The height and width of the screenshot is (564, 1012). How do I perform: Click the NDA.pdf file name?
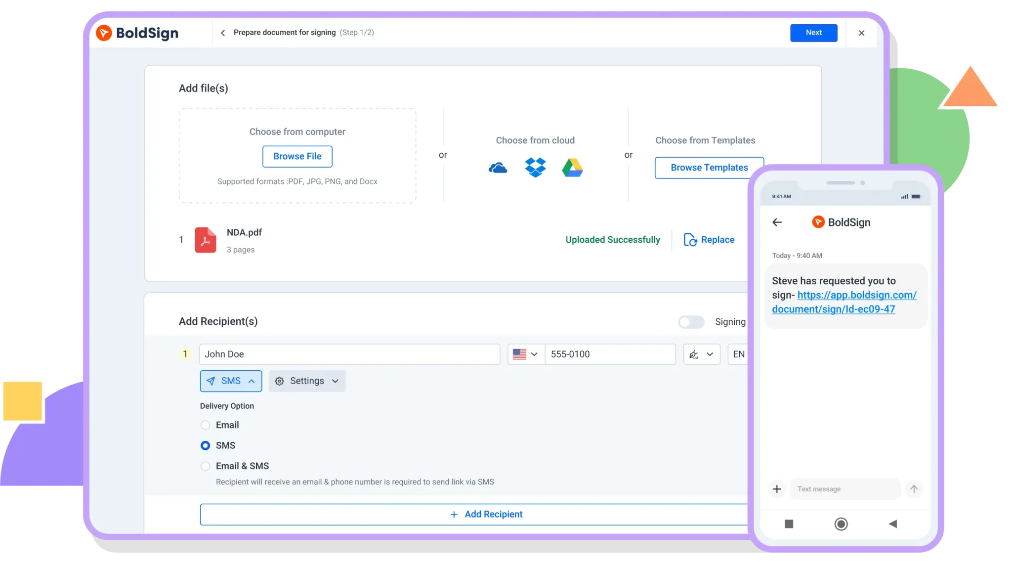pos(244,232)
